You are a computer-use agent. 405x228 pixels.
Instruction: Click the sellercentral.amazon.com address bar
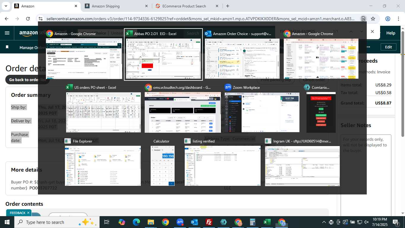(200, 19)
